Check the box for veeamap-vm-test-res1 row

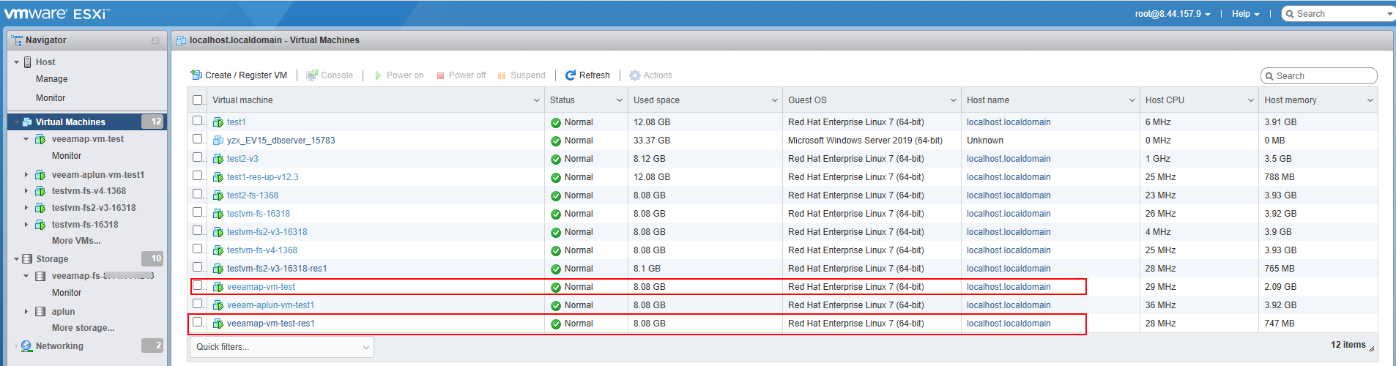tap(198, 322)
